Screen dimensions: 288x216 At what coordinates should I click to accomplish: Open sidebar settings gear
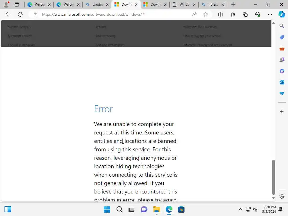(282, 196)
